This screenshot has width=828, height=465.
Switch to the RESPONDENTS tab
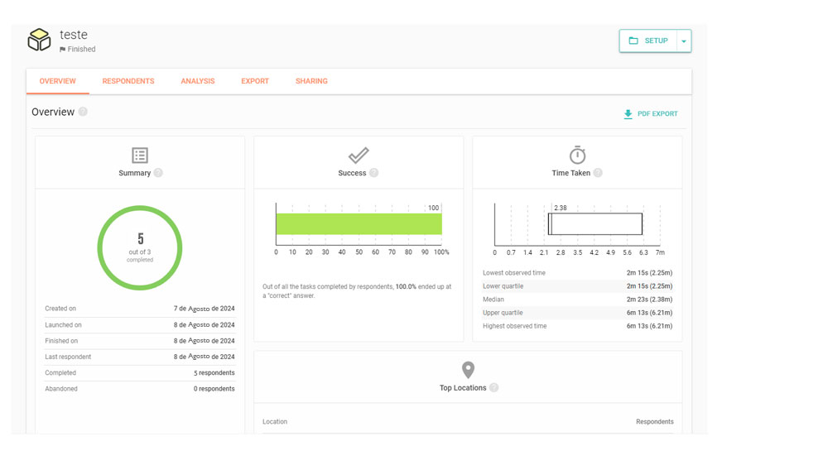[128, 81]
